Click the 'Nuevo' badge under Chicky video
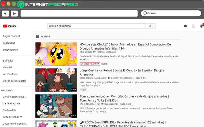Viewport: 204px width, 127px height. 104,64
